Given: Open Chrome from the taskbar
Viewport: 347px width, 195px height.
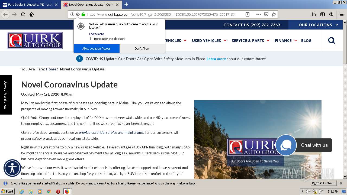Looking at the screenshot, I should [49, 191].
